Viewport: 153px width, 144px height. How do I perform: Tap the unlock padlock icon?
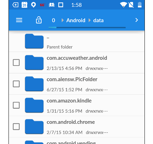tap(39, 20)
